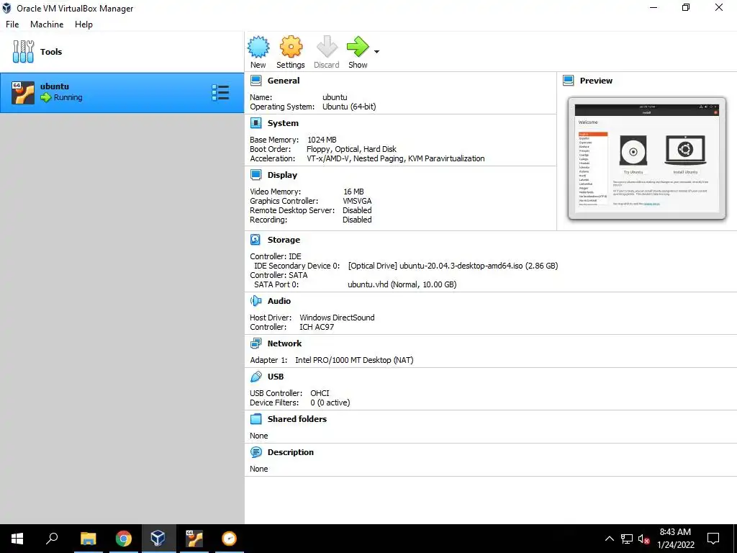
Task: Click the ICH AC97 audio controller value
Action: point(317,327)
